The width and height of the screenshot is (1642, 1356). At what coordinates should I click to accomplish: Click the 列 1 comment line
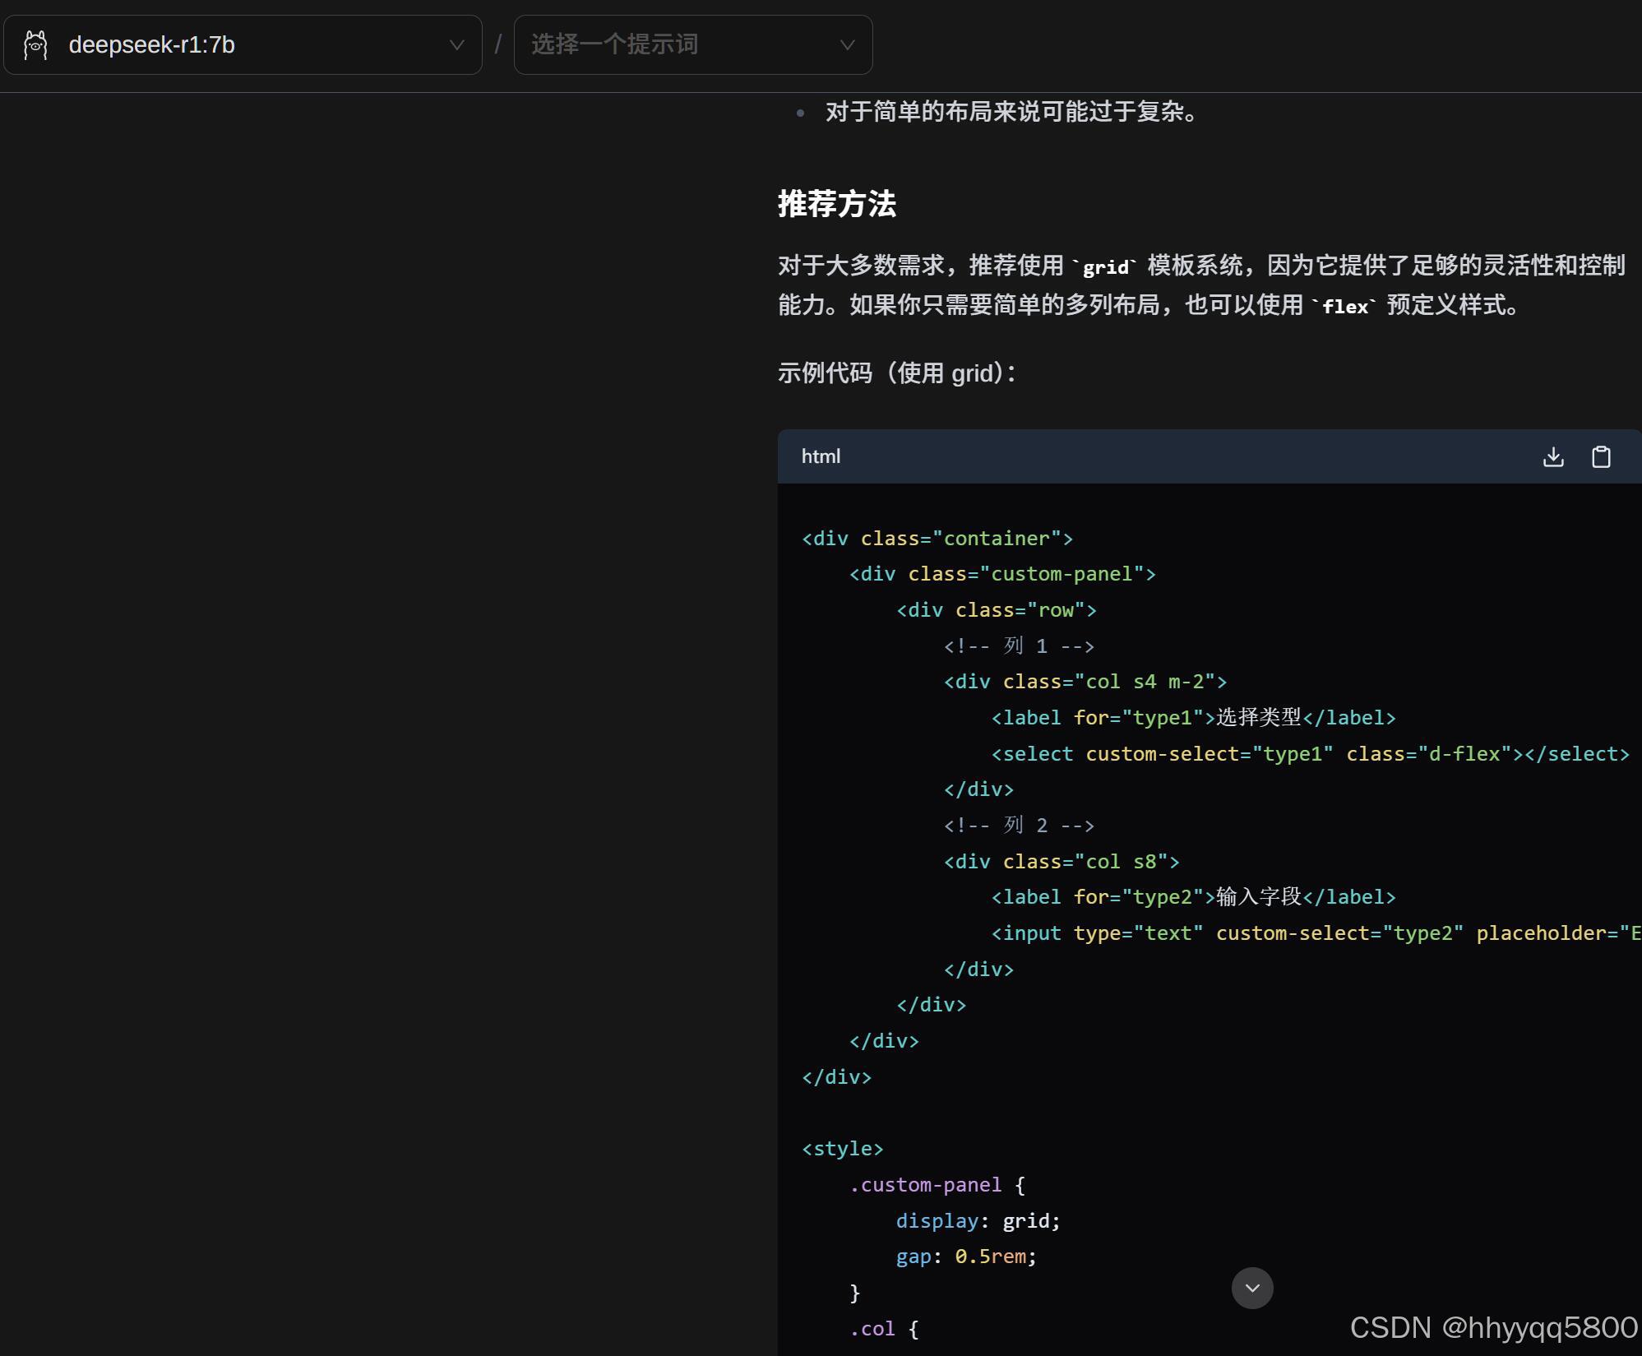1019,646
